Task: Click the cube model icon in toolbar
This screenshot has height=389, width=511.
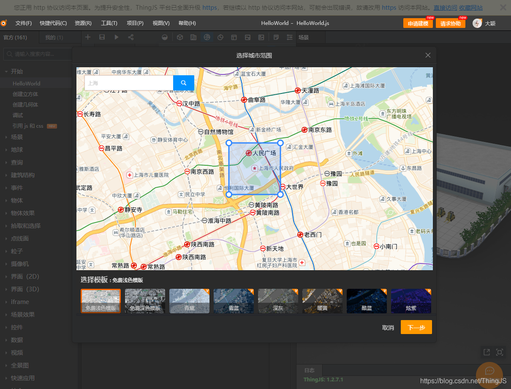Action: [179, 37]
